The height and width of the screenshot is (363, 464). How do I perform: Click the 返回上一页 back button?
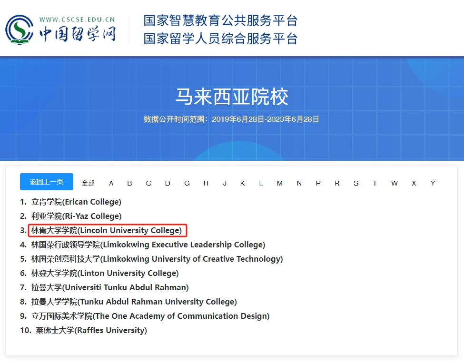(47, 182)
